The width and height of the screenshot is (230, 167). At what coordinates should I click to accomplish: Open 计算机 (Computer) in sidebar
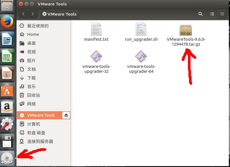44,124
